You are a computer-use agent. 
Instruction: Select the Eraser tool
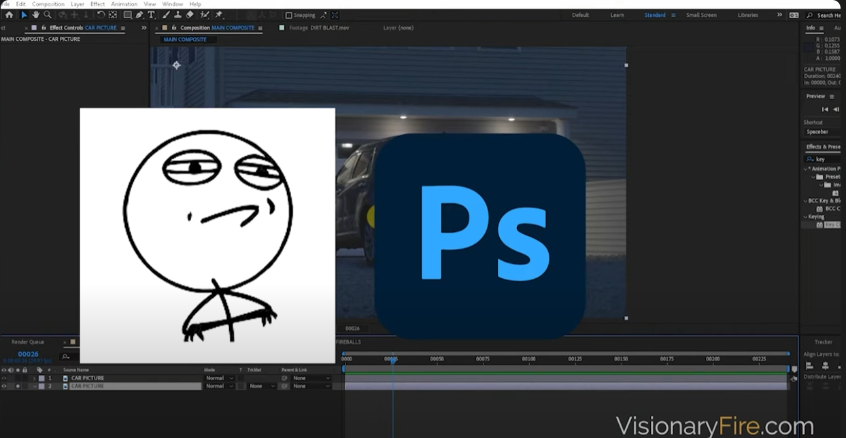190,15
